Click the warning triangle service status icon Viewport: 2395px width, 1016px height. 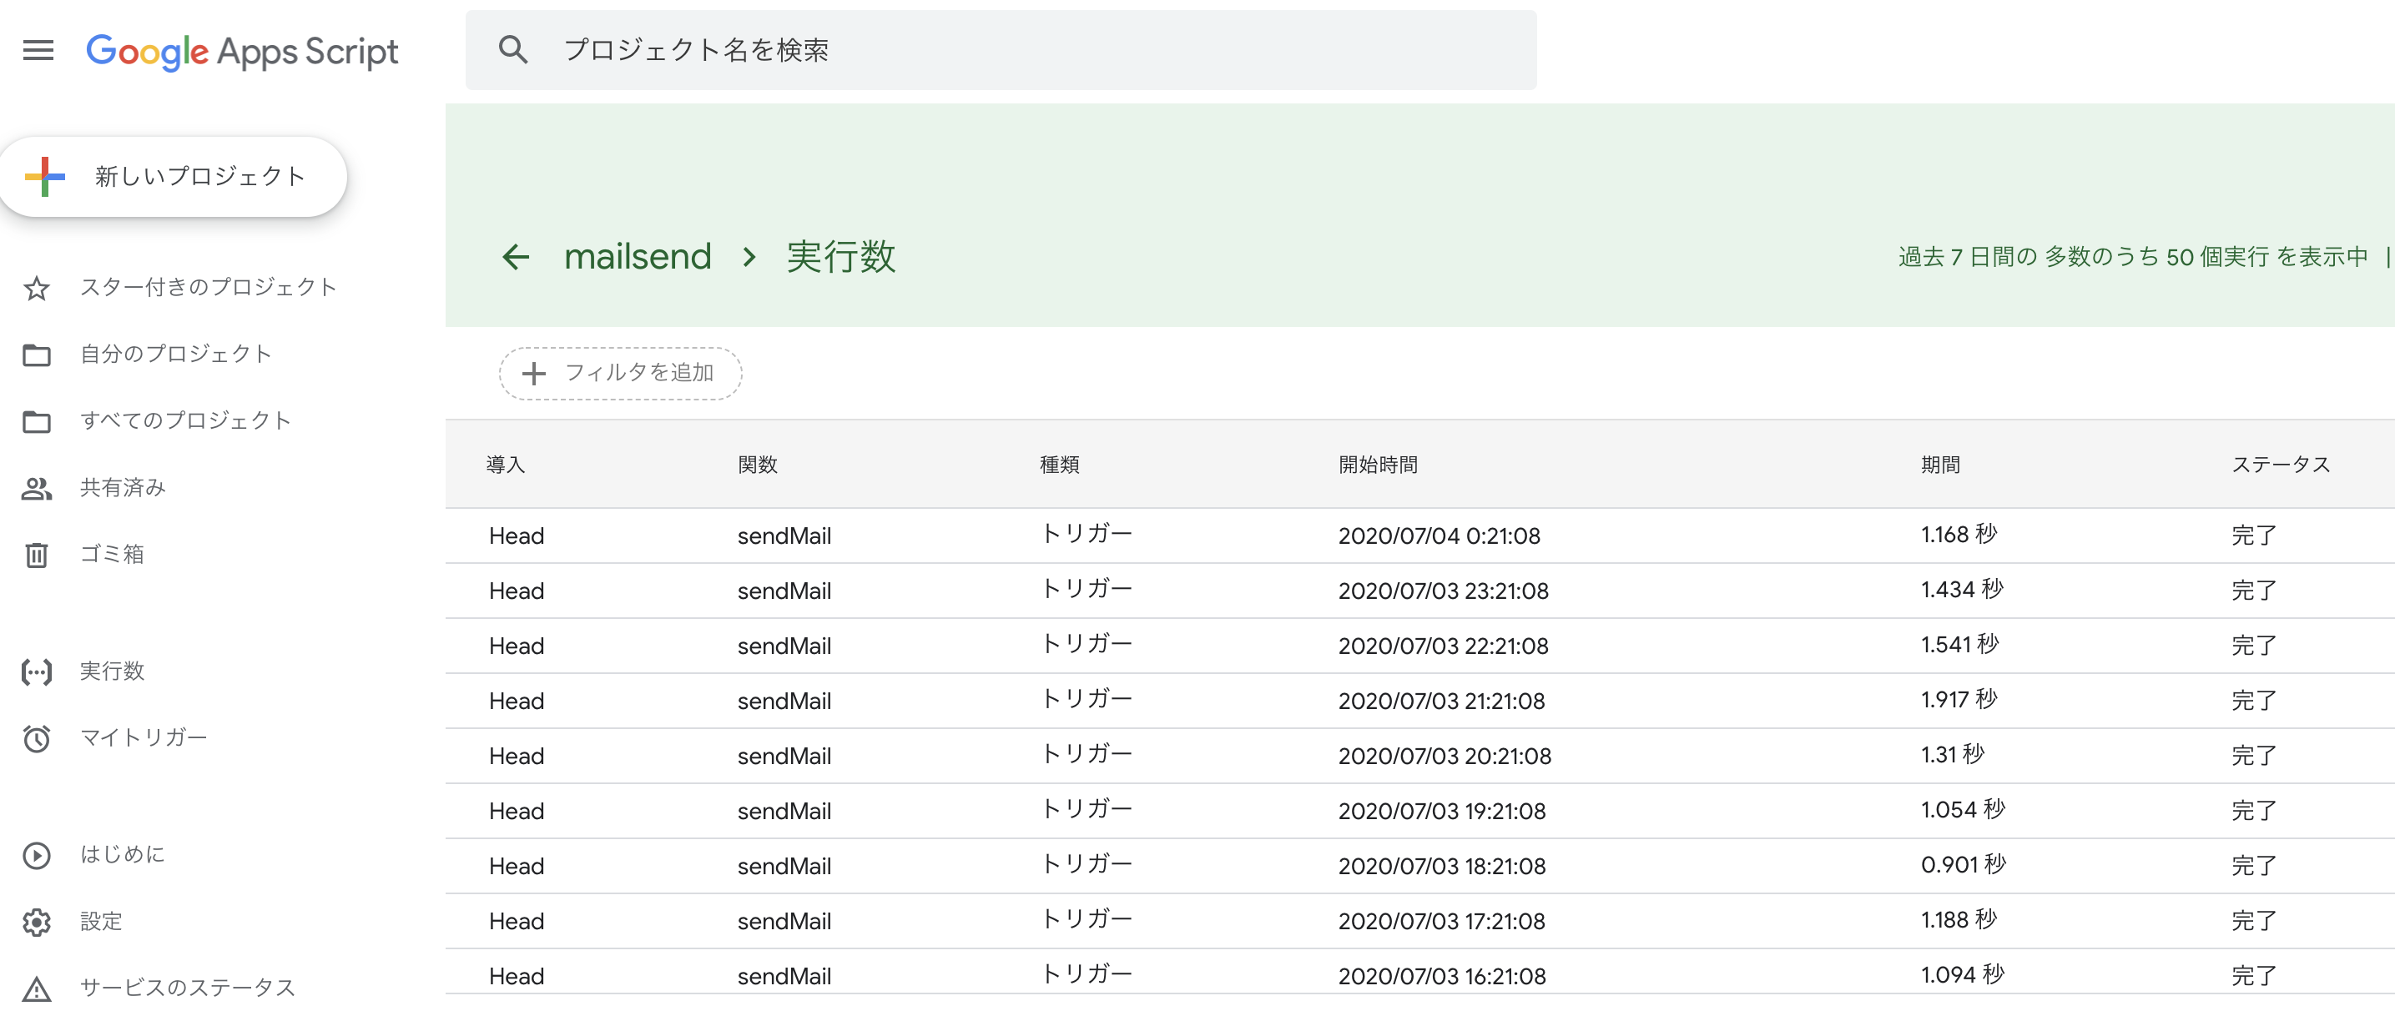[36, 989]
